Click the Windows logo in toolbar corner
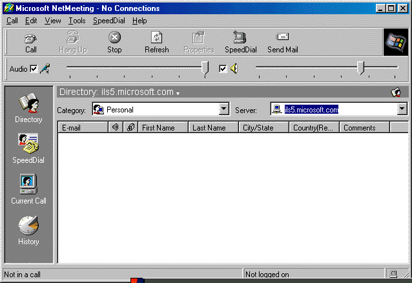 pos(396,43)
